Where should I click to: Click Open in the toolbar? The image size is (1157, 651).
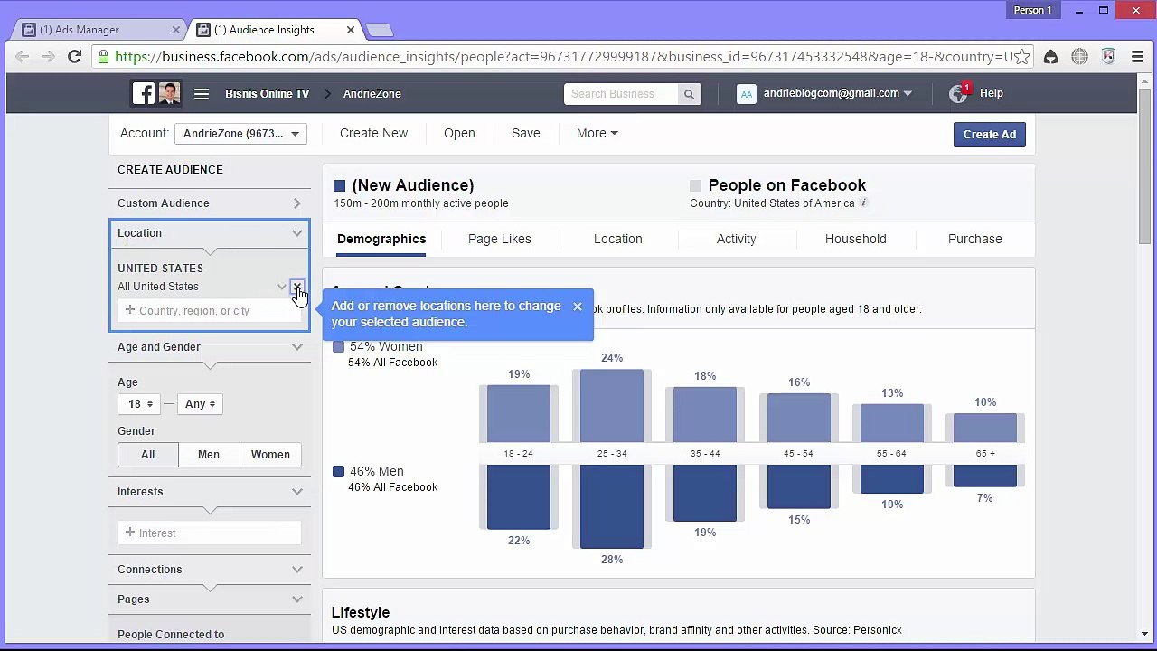click(459, 133)
